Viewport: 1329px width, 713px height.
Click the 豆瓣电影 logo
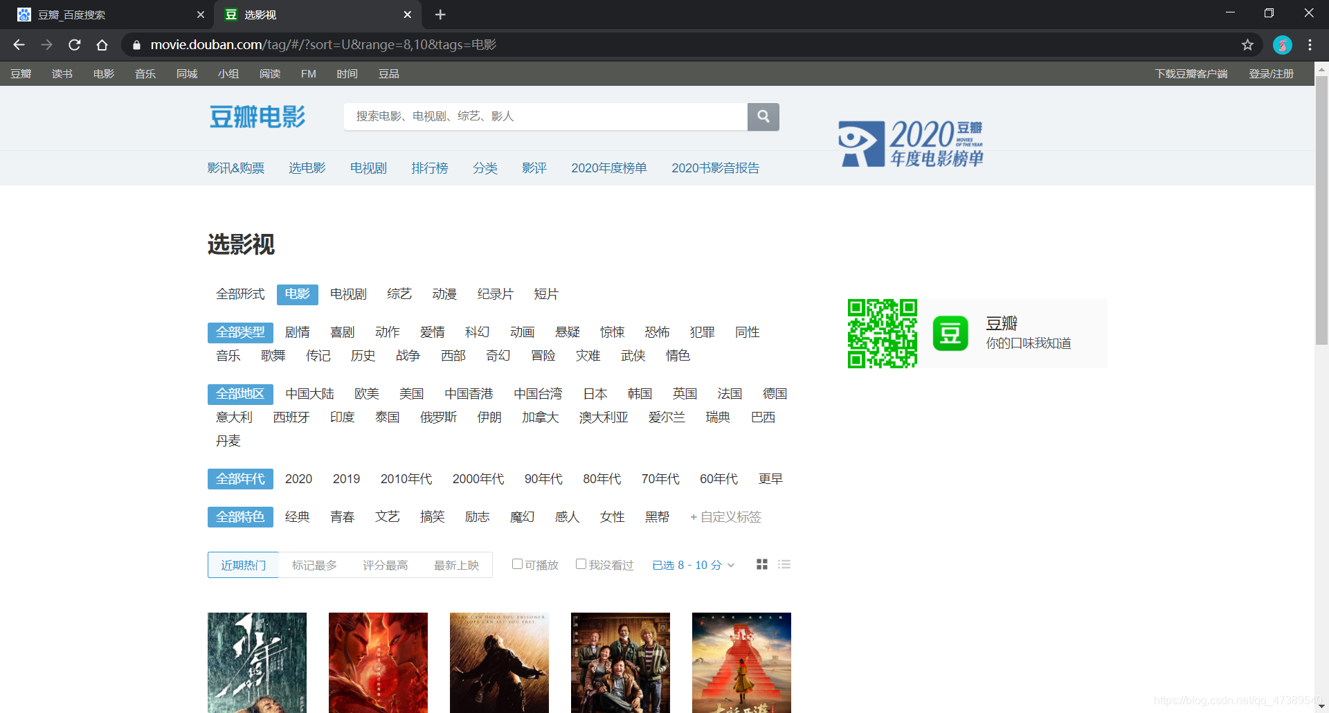click(x=257, y=117)
